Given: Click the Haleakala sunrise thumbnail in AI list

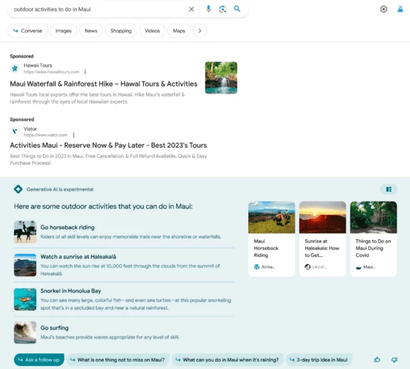Looking at the screenshot, I should [25, 265].
